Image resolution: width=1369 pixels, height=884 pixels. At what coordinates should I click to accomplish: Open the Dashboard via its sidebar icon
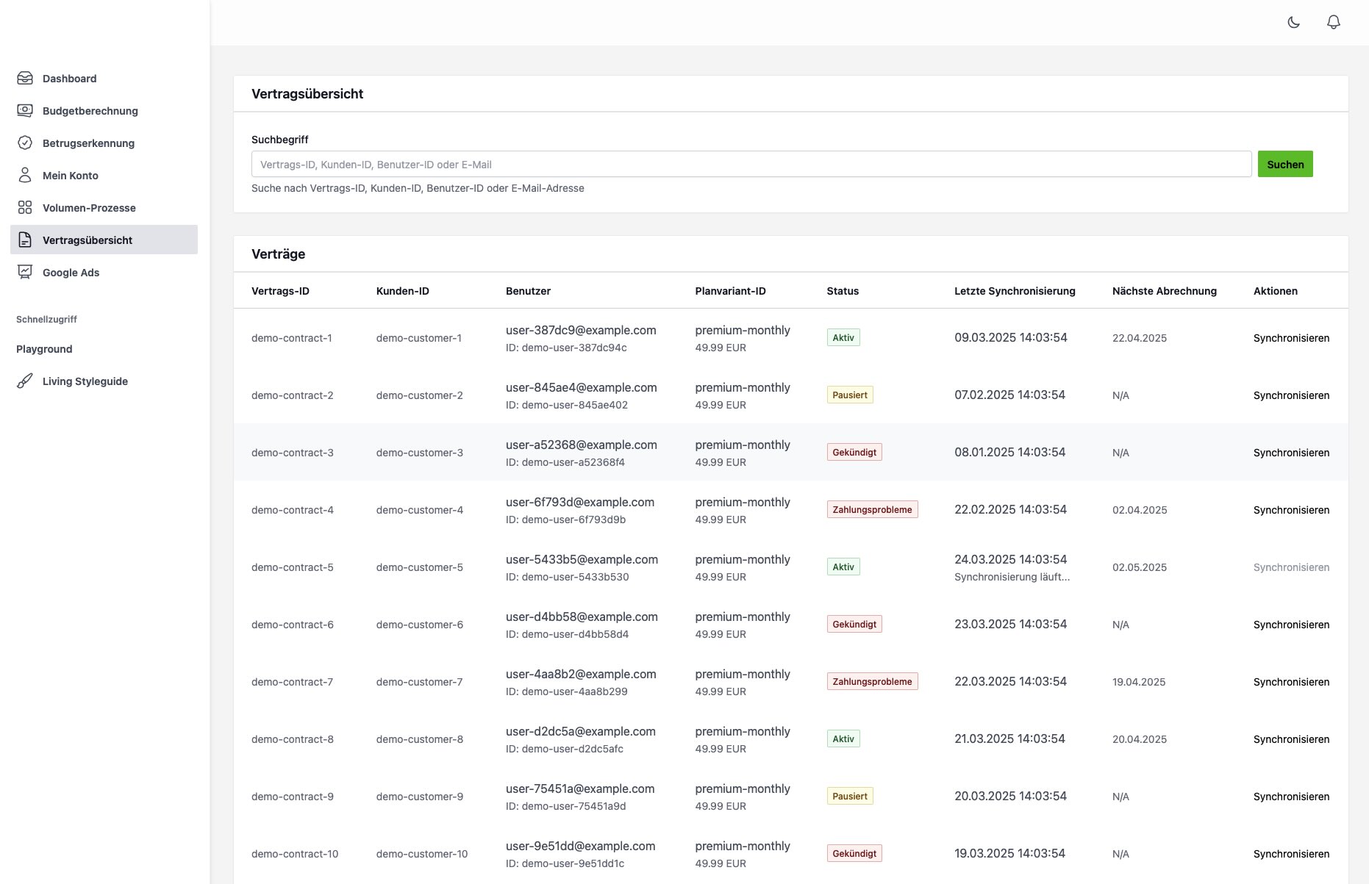(24, 77)
